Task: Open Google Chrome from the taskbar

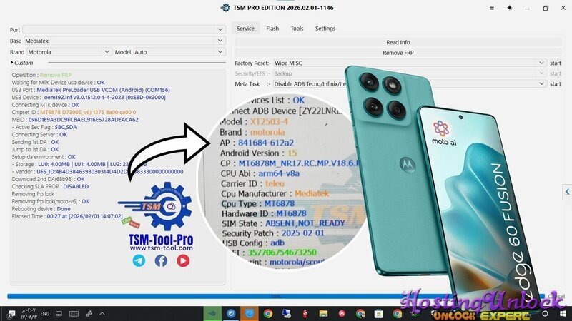Action: tap(267, 313)
